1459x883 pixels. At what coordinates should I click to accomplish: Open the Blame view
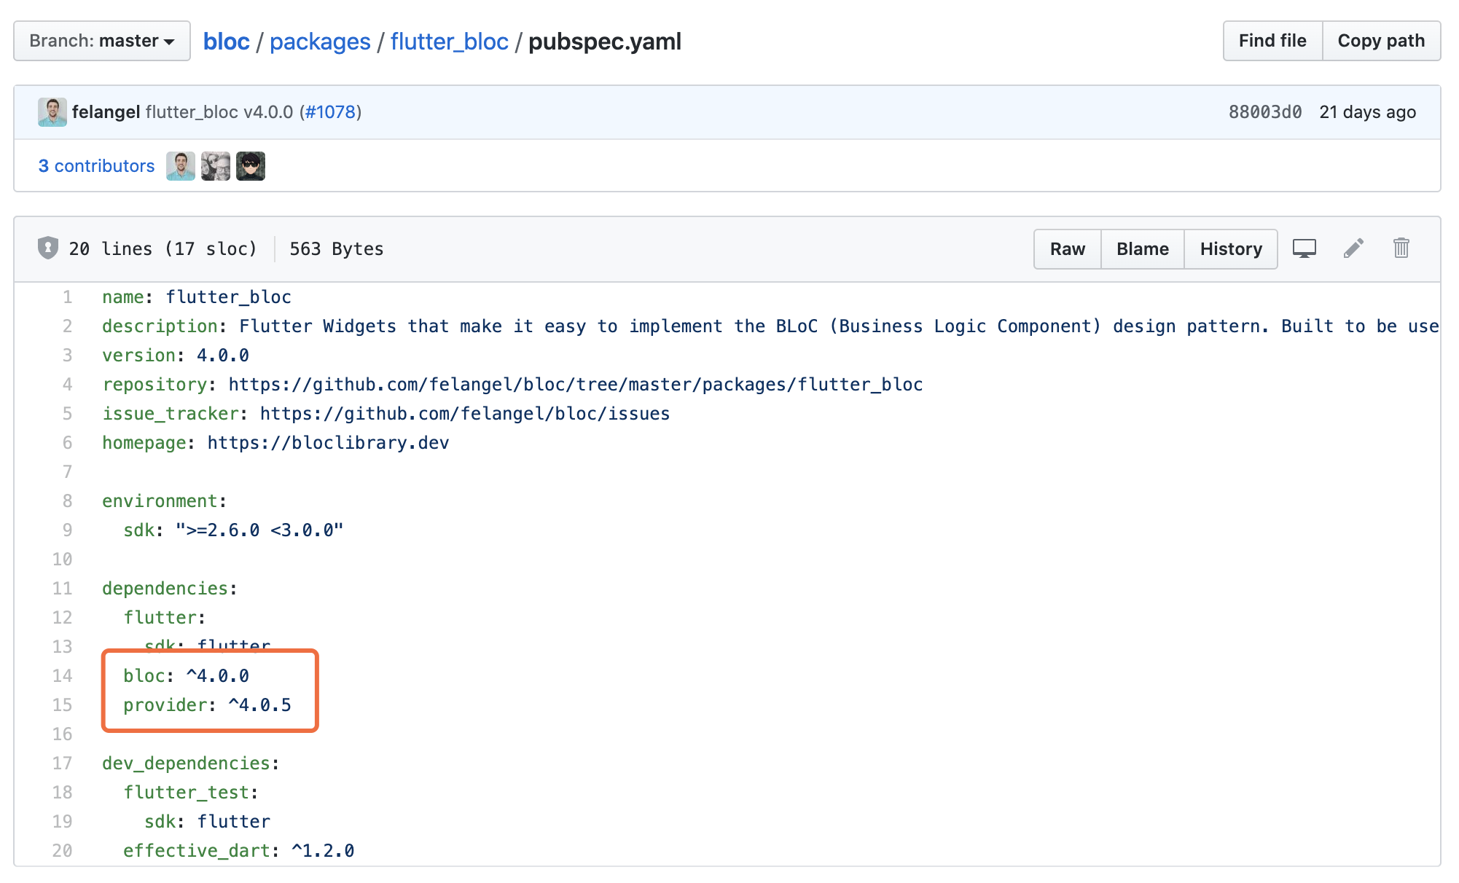[x=1142, y=249]
